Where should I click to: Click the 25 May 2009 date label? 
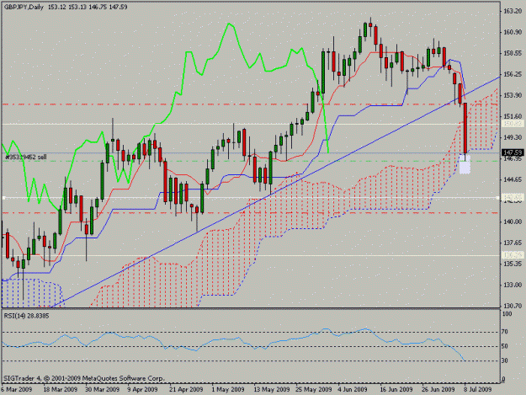click(x=314, y=389)
